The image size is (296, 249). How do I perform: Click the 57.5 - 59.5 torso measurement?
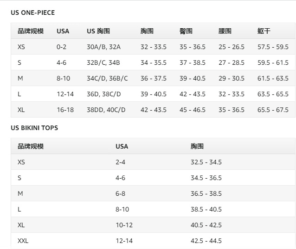tap(273, 47)
